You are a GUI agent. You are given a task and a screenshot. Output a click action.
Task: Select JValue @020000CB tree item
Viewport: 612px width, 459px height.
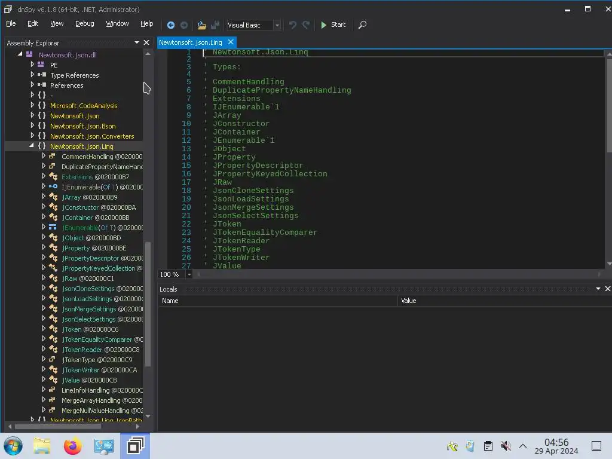pos(90,380)
